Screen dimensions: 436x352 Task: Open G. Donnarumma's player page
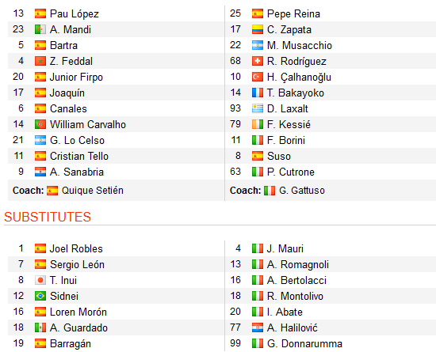[304, 343]
